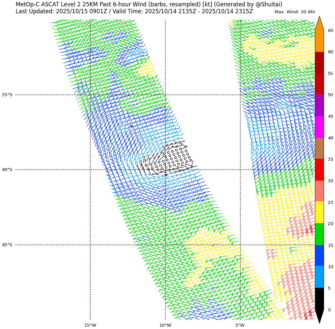
Task: Click the orange 60-65 kt colorbar segment
Action: pyautogui.click(x=319, y=41)
